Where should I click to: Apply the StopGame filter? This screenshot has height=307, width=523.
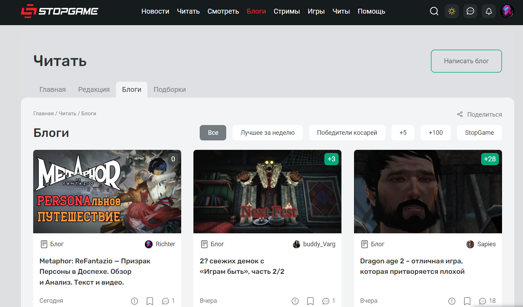[479, 133]
